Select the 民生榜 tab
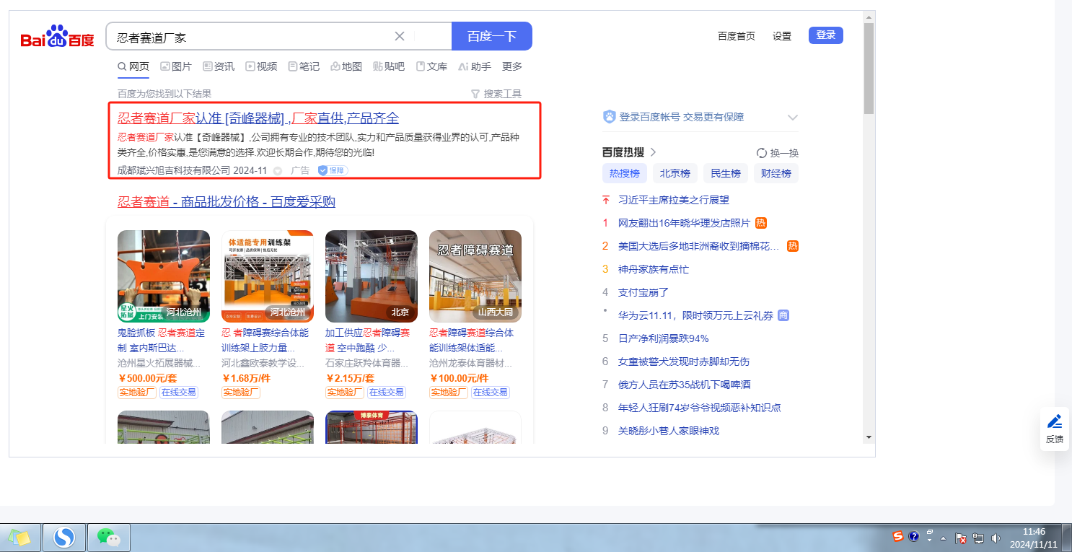The width and height of the screenshot is (1072, 552). coord(726,173)
